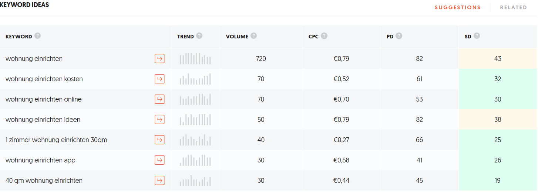Open arrow icon for 'wohnung einrichten'
Viewport: 538px width, 192px height.
(159, 59)
